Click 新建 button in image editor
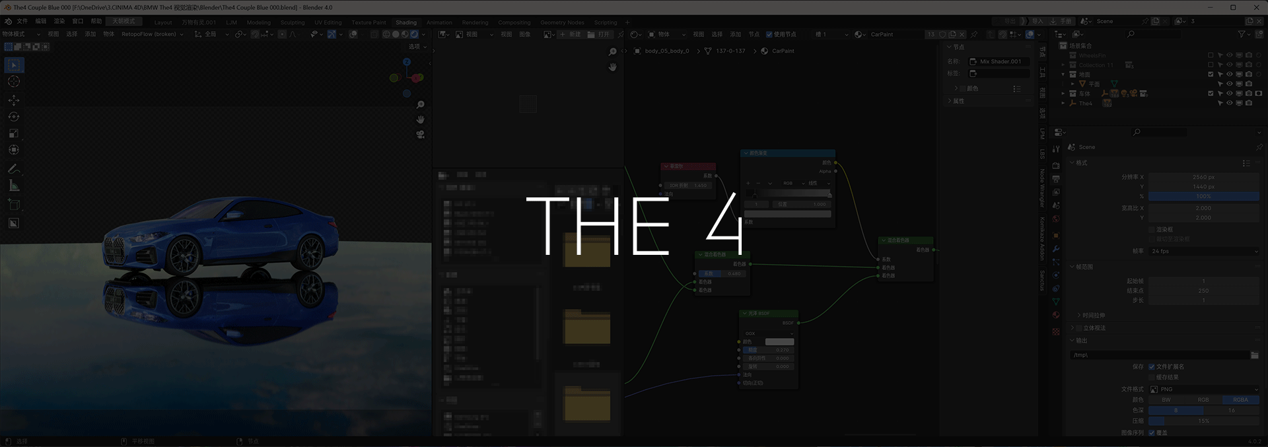 [x=571, y=34]
